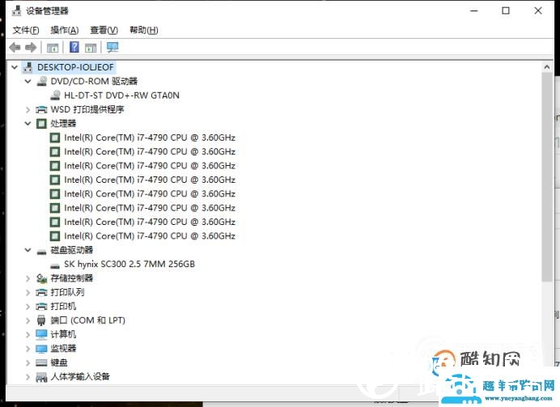This screenshot has height=407, width=560.
Task: Click the 打印队列 printer icon
Action: click(41, 292)
